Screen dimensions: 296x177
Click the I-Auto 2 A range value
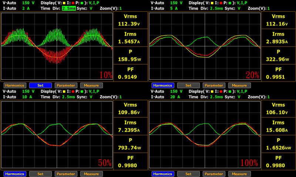pos(26,8)
